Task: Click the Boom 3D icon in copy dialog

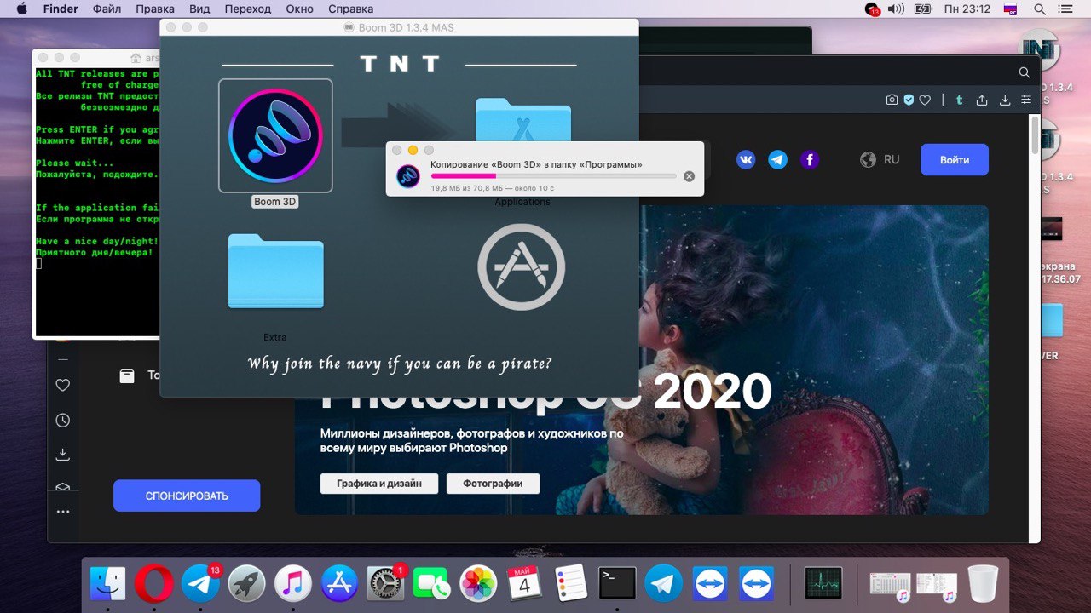Action: tap(408, 176)
